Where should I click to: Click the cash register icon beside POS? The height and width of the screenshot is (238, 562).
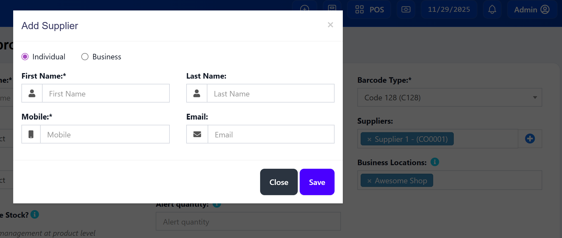point(406,9)
